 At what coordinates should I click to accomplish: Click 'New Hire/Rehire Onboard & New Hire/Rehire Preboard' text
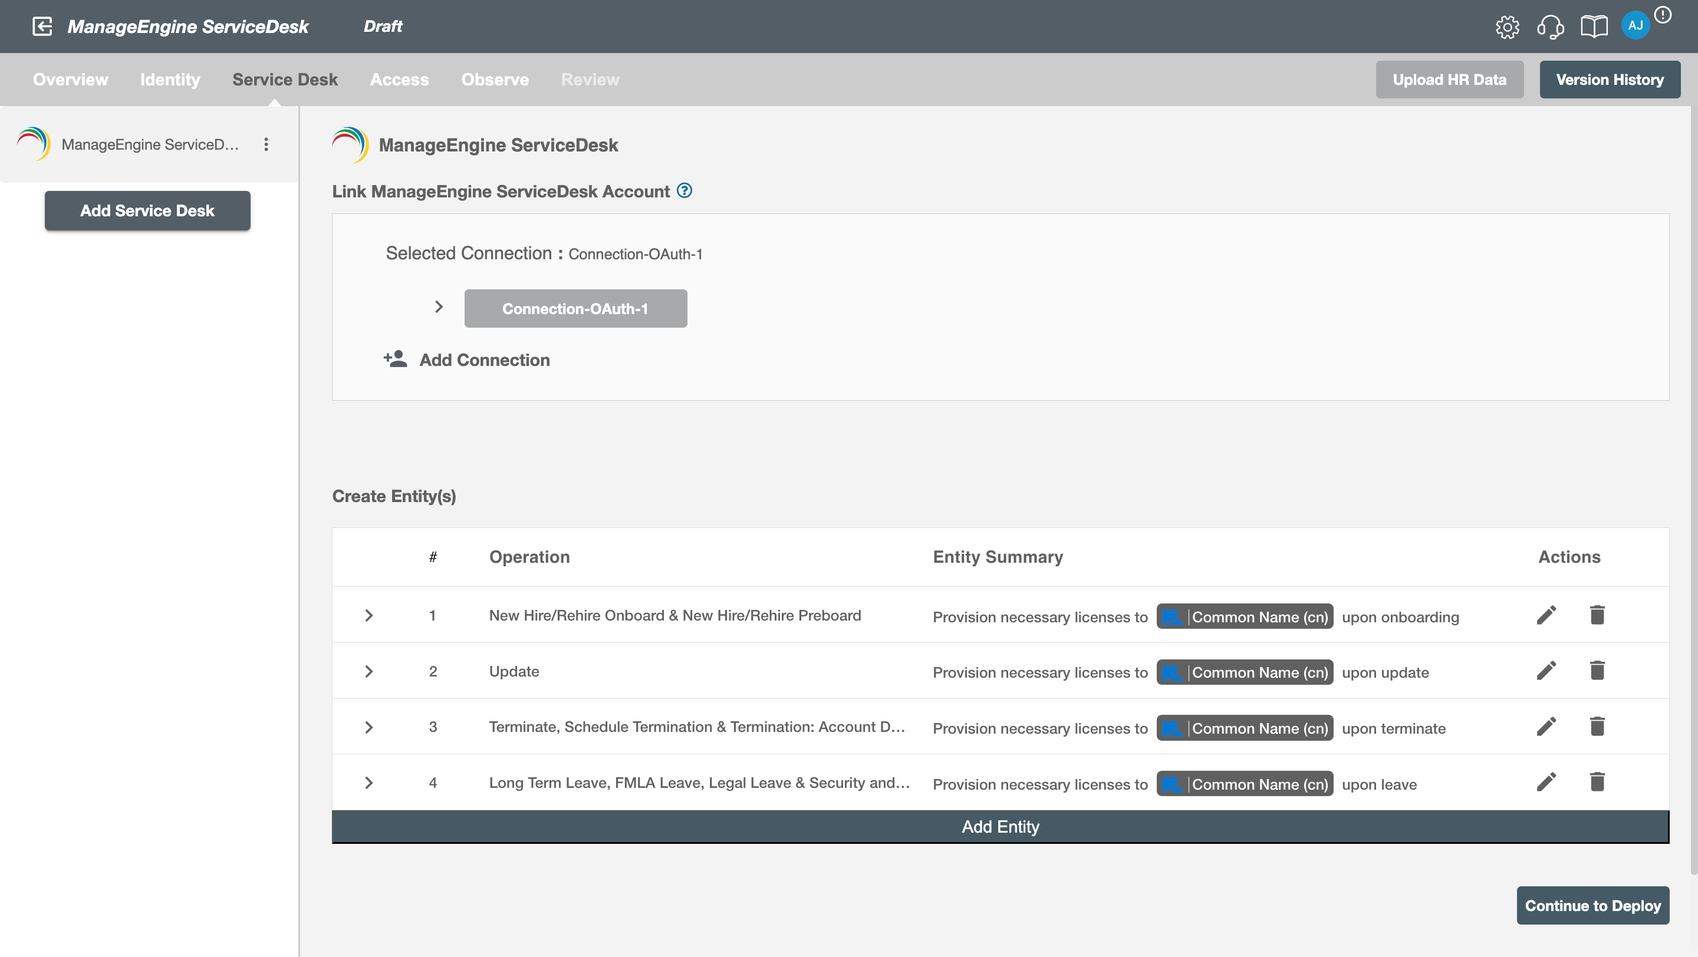[x=675, y=615]
